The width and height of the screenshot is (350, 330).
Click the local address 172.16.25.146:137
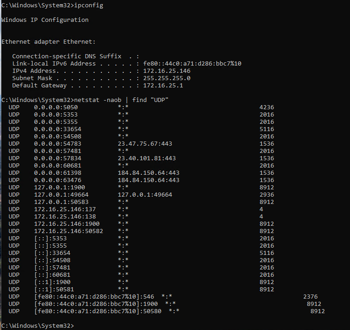tap(65, 209)
